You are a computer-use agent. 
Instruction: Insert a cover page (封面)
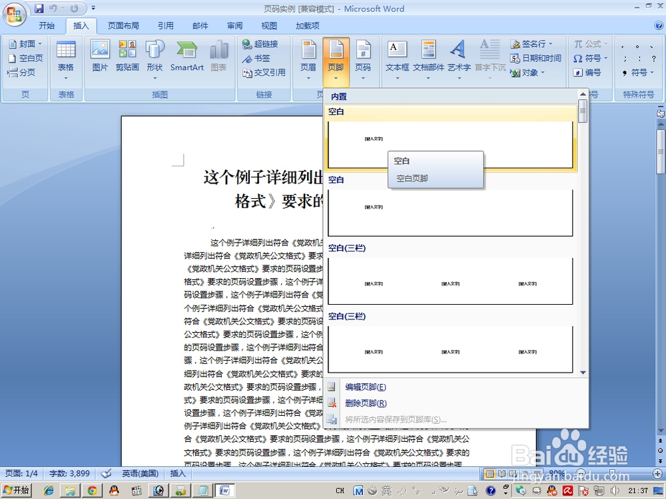click(26, 44)
